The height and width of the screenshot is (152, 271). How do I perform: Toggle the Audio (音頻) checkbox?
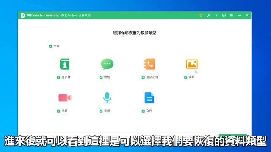click(x=101, y=111)
